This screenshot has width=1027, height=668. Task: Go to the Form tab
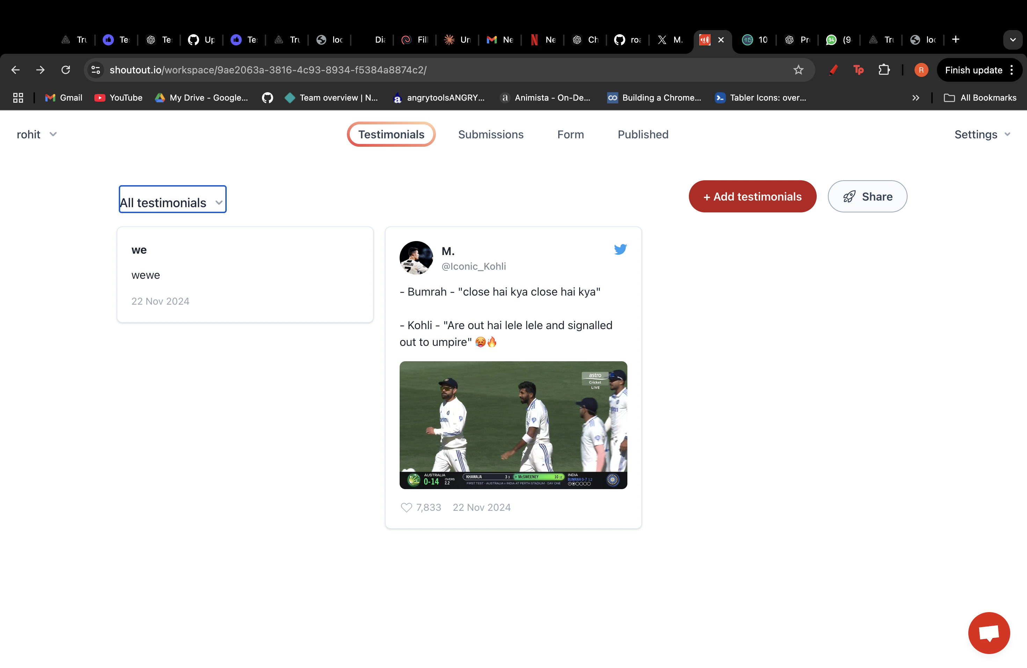(570, 134)
